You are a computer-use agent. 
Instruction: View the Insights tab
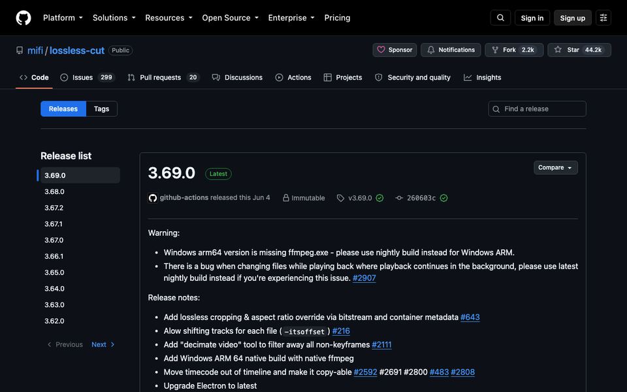tap(482, 78)
